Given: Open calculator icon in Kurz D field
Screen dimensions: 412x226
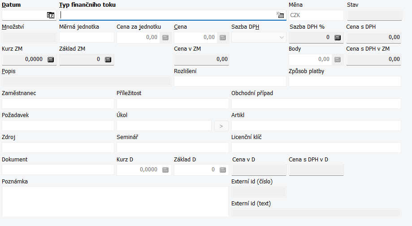Looking at the screenshot, I should click(x=165, y=170).
